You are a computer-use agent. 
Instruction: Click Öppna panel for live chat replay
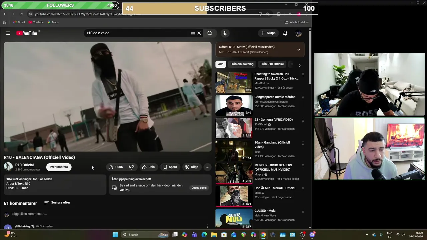[x=199, y=188]
